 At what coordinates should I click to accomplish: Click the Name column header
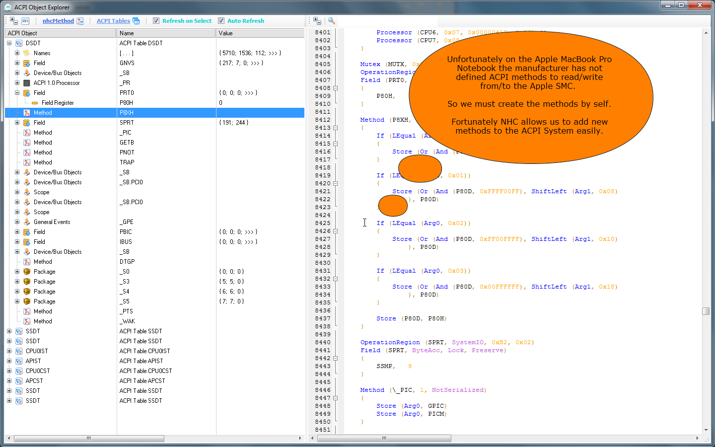166,33
